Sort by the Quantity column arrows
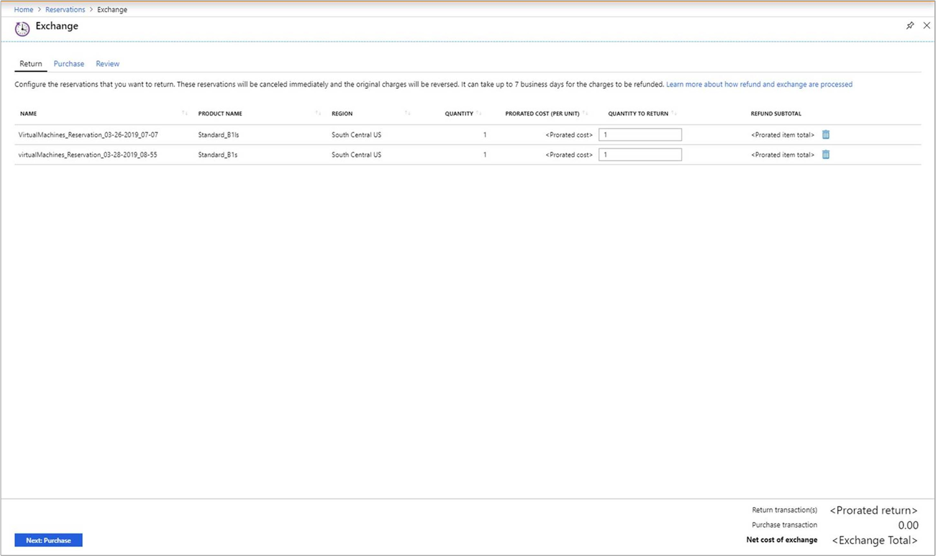The width and height of the screenshot is (936, 556). 479,113
